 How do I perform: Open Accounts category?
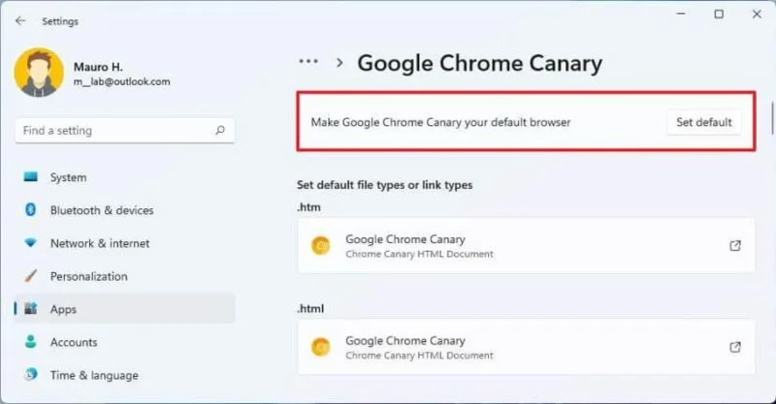tap(125, 342)
